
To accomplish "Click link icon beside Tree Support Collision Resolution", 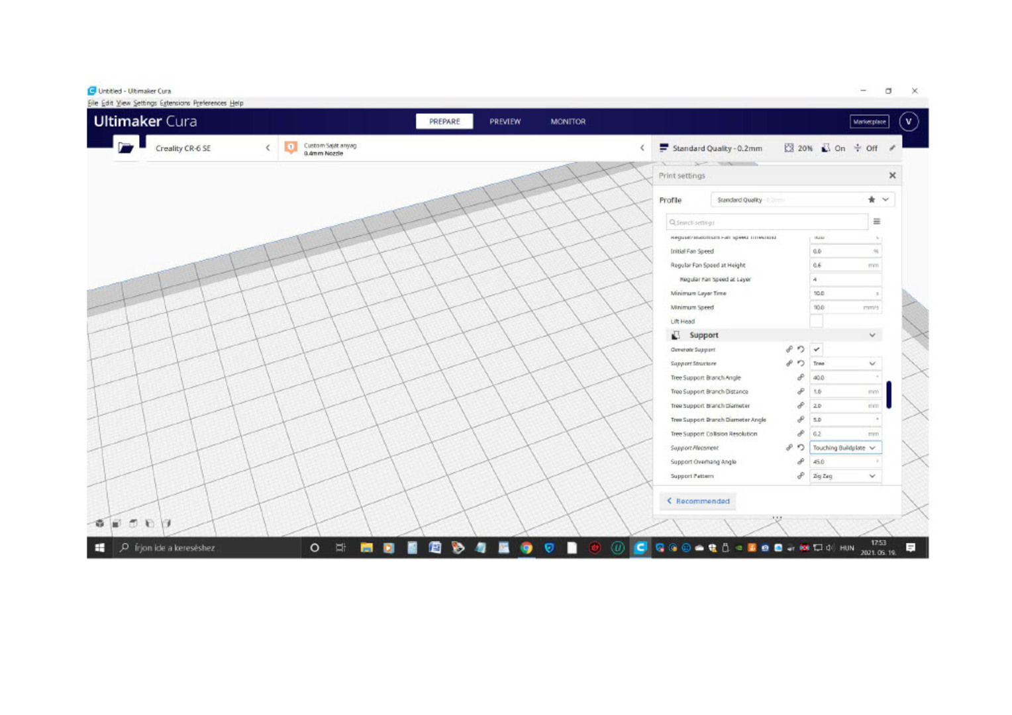I will tap(801, 434).
